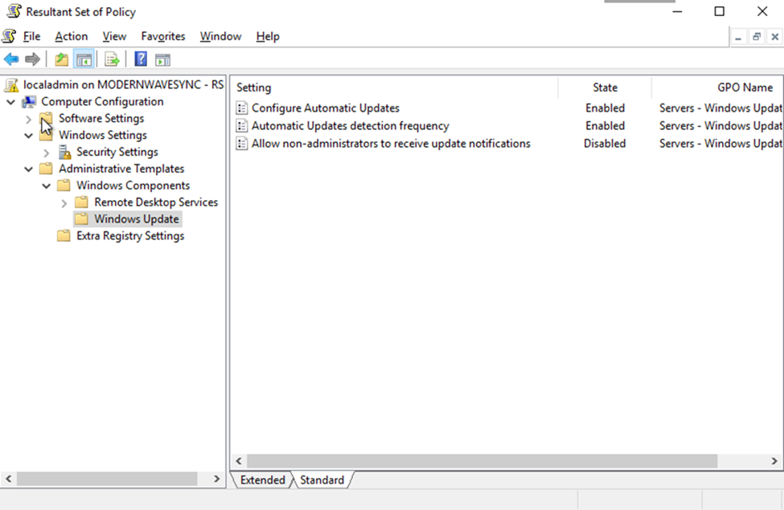This screenshot has height=510, width=784.
Task: Sort by the State column header
Action: click(605, 88)
